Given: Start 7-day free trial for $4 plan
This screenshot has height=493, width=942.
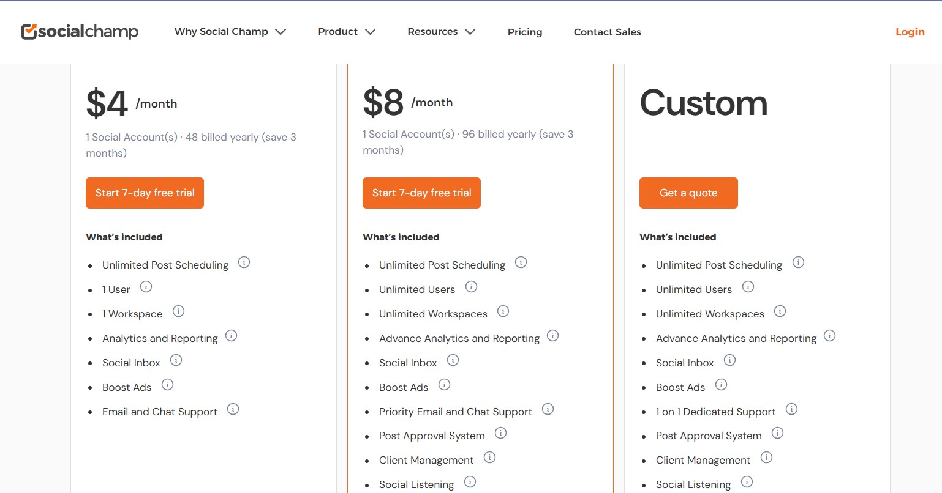Looking at the screenshot, I should click(145, 193).
